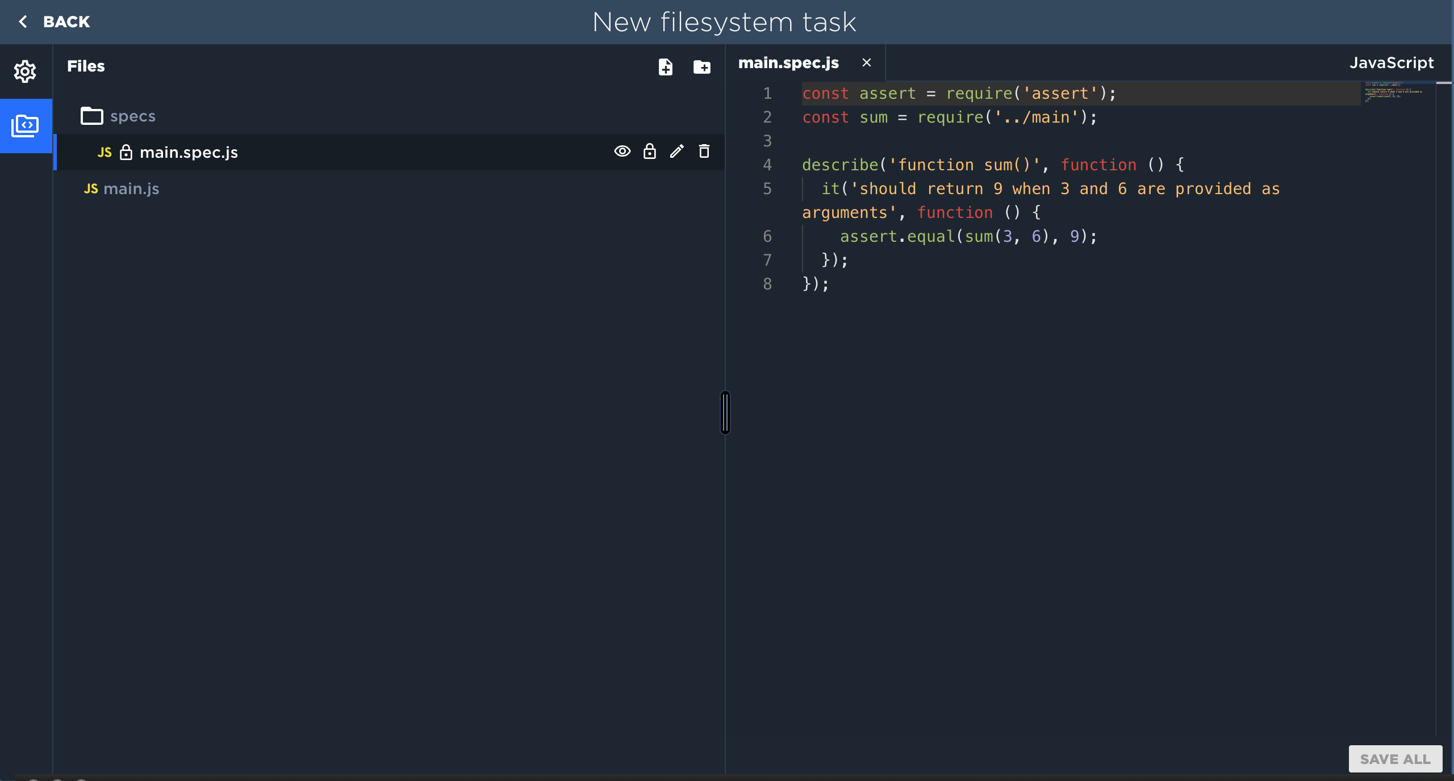Close the main.spec.js tab

tap(867, 62)
